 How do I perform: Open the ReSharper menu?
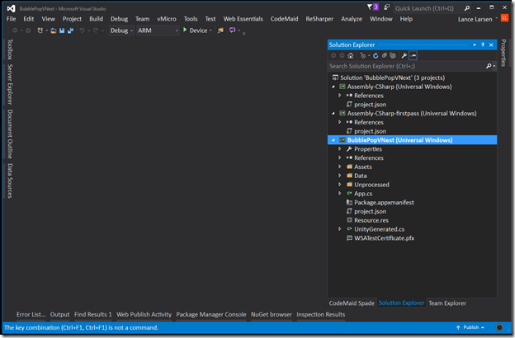[319, 19]
